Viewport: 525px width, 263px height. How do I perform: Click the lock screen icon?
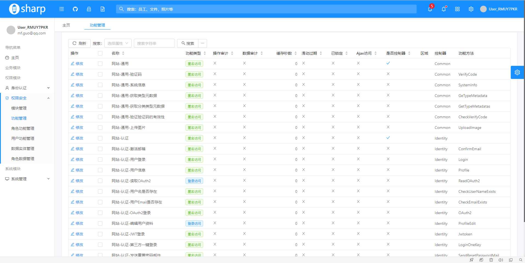click(x=89, y=9)
